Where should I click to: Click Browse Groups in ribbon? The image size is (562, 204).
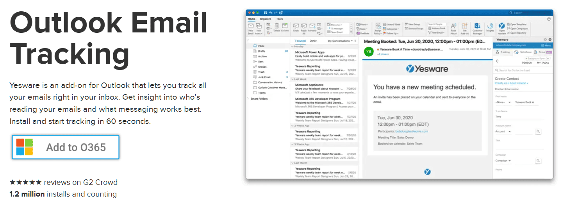(414, 29)
